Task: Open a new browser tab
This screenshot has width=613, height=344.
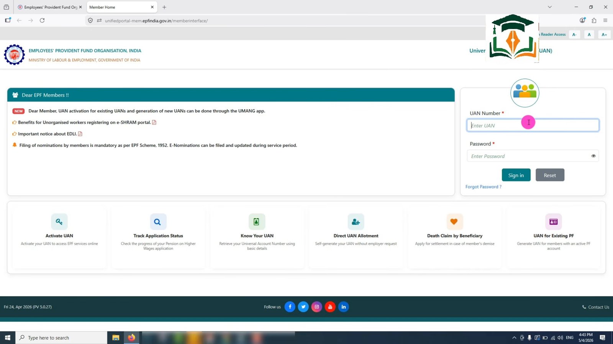Action: click(164, 7)
